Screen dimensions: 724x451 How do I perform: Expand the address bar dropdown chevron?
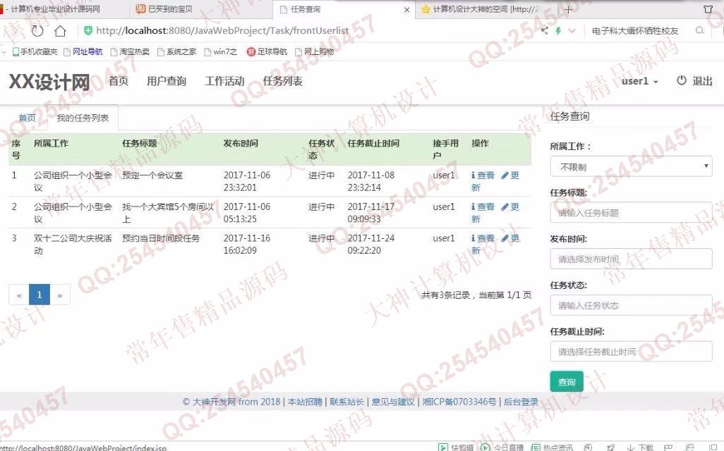[572, 31]
